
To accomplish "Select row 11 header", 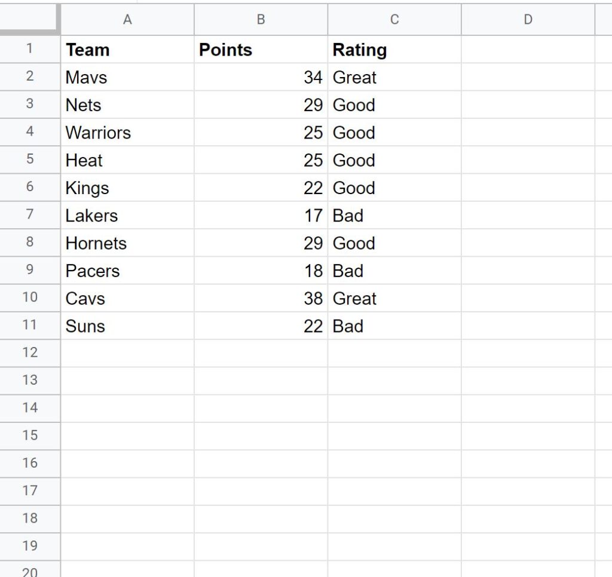I will click(30, 326).
